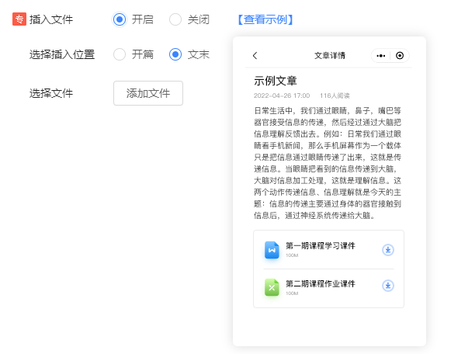The image size is (451, 354).
Task: Open the three-dot more menu
Action: [381, 55]
